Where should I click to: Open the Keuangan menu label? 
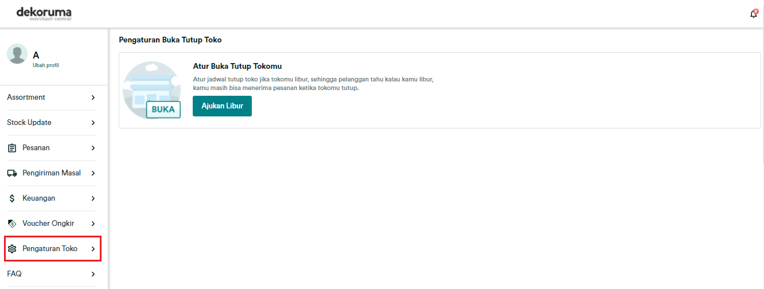coord(39,198)
